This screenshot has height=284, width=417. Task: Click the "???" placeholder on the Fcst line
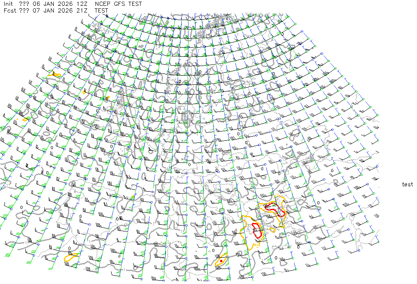(x=24, y=10)
